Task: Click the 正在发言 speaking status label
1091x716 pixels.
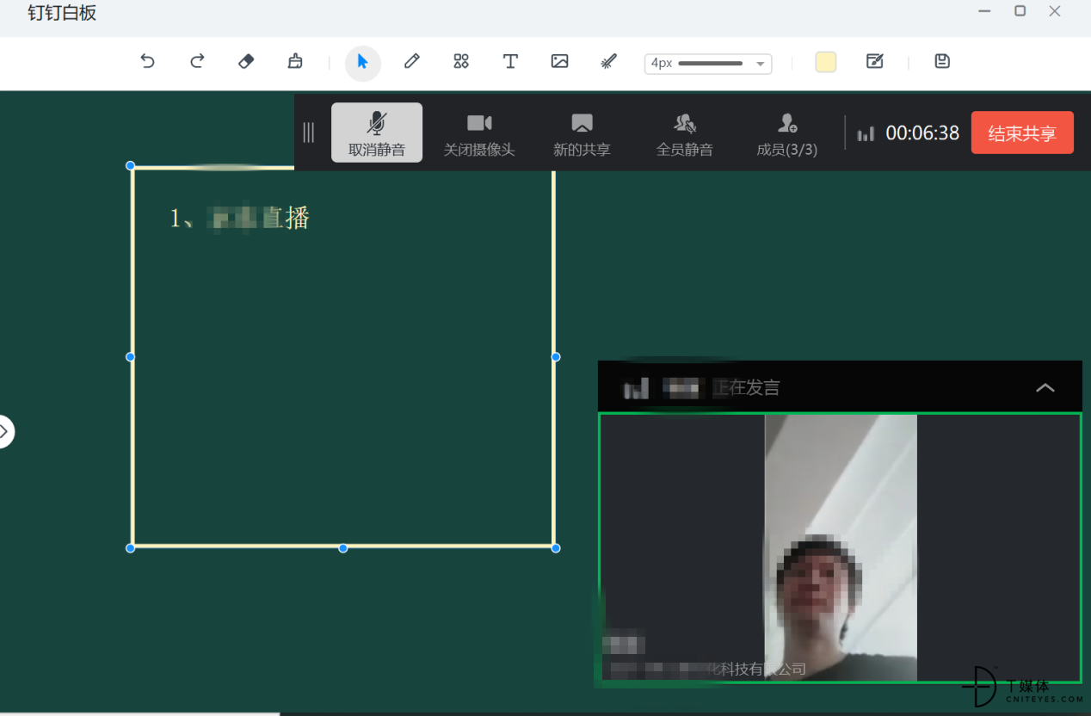Action: (746, 388)
